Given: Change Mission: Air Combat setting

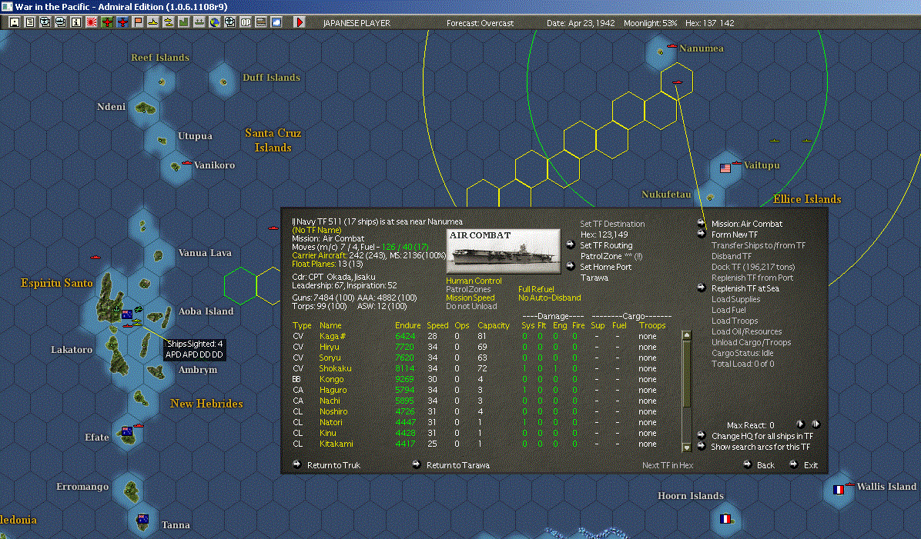Looking at the screenshot, I should (x=746, y=224).
